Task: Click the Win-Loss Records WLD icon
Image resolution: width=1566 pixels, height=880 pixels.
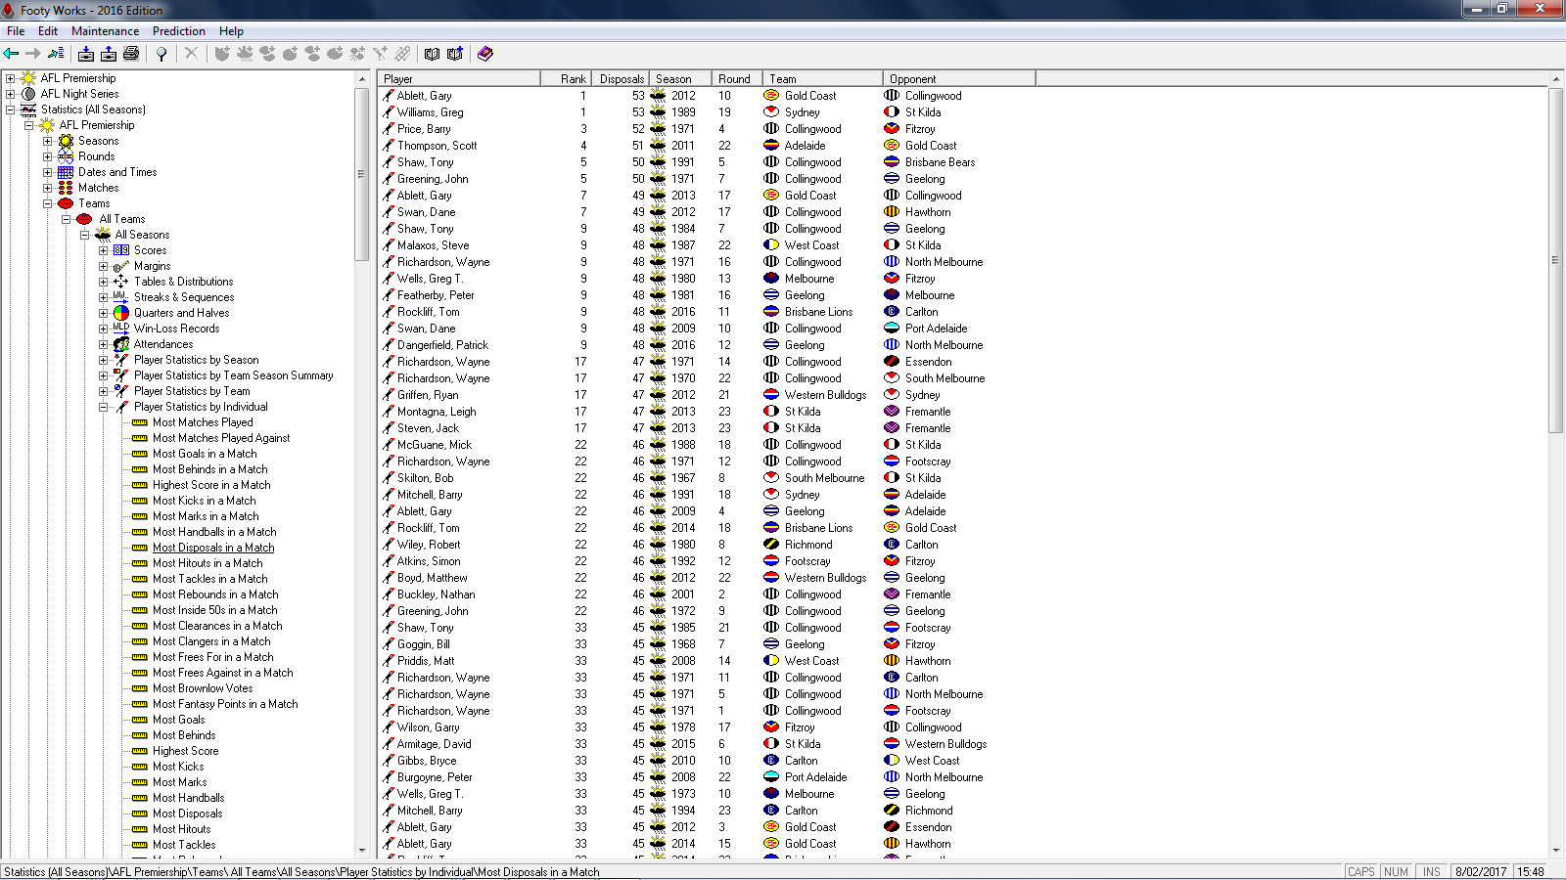Action: 121,329
